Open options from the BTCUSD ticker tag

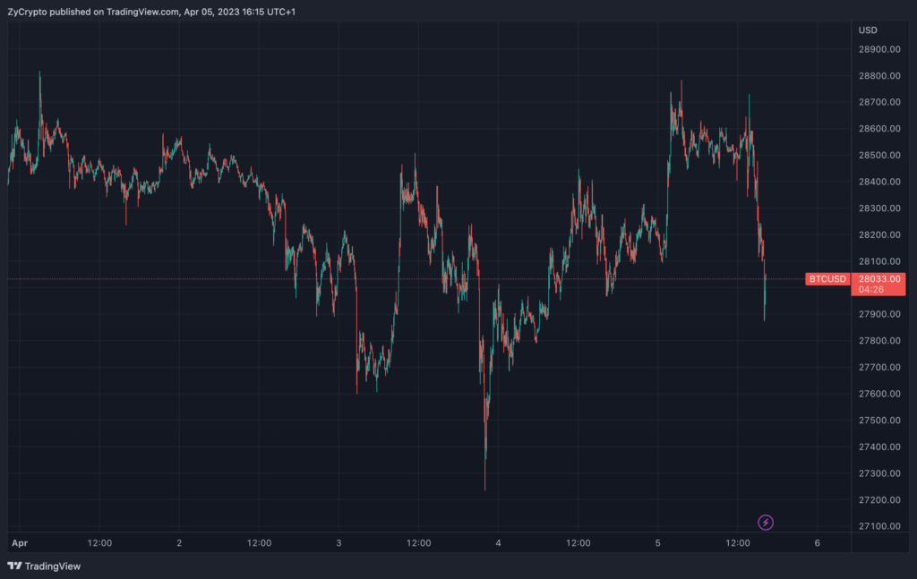(x=827, y=278)
